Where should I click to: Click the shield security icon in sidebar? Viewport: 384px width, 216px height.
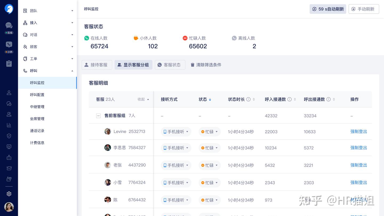(9, 136)
